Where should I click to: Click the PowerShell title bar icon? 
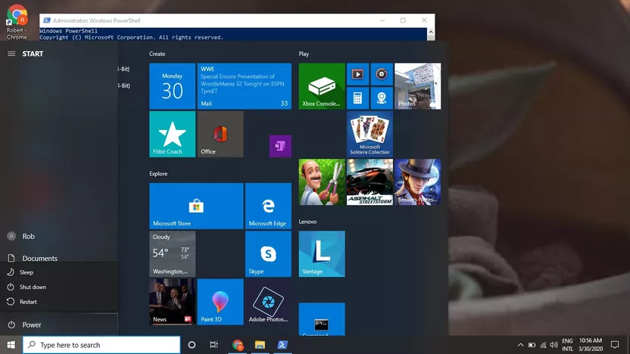click(47, 20)
